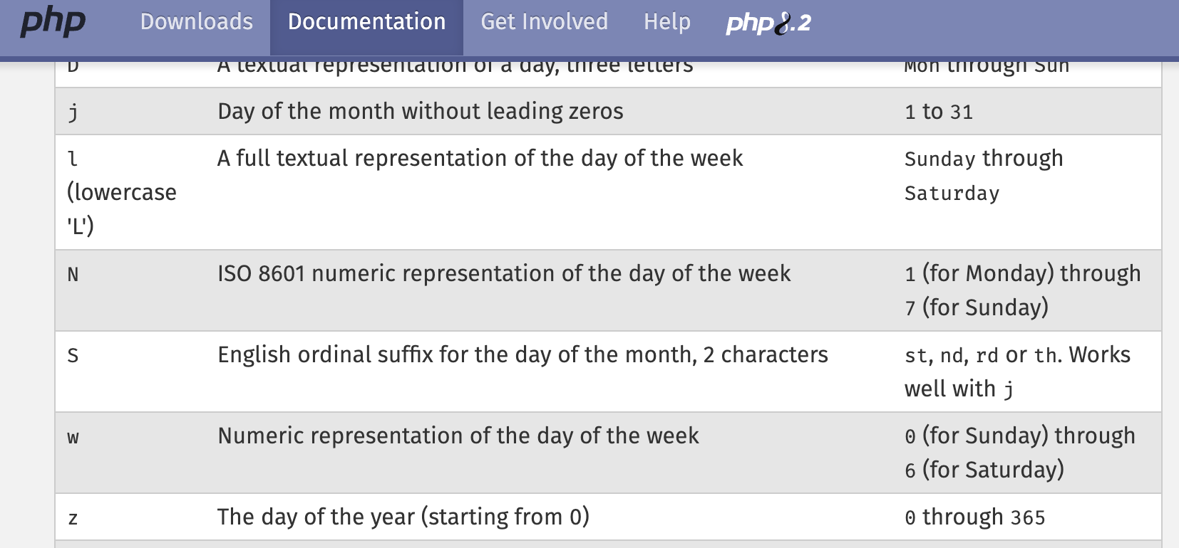The height and width of the screenshot is (548, 1179).
Task: Go to Get Involved
Action: point(545,21)
